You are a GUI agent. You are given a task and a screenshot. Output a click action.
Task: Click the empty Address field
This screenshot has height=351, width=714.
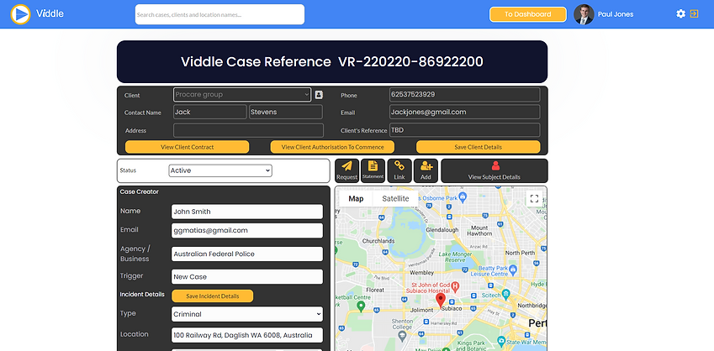[x=248, y=130]
